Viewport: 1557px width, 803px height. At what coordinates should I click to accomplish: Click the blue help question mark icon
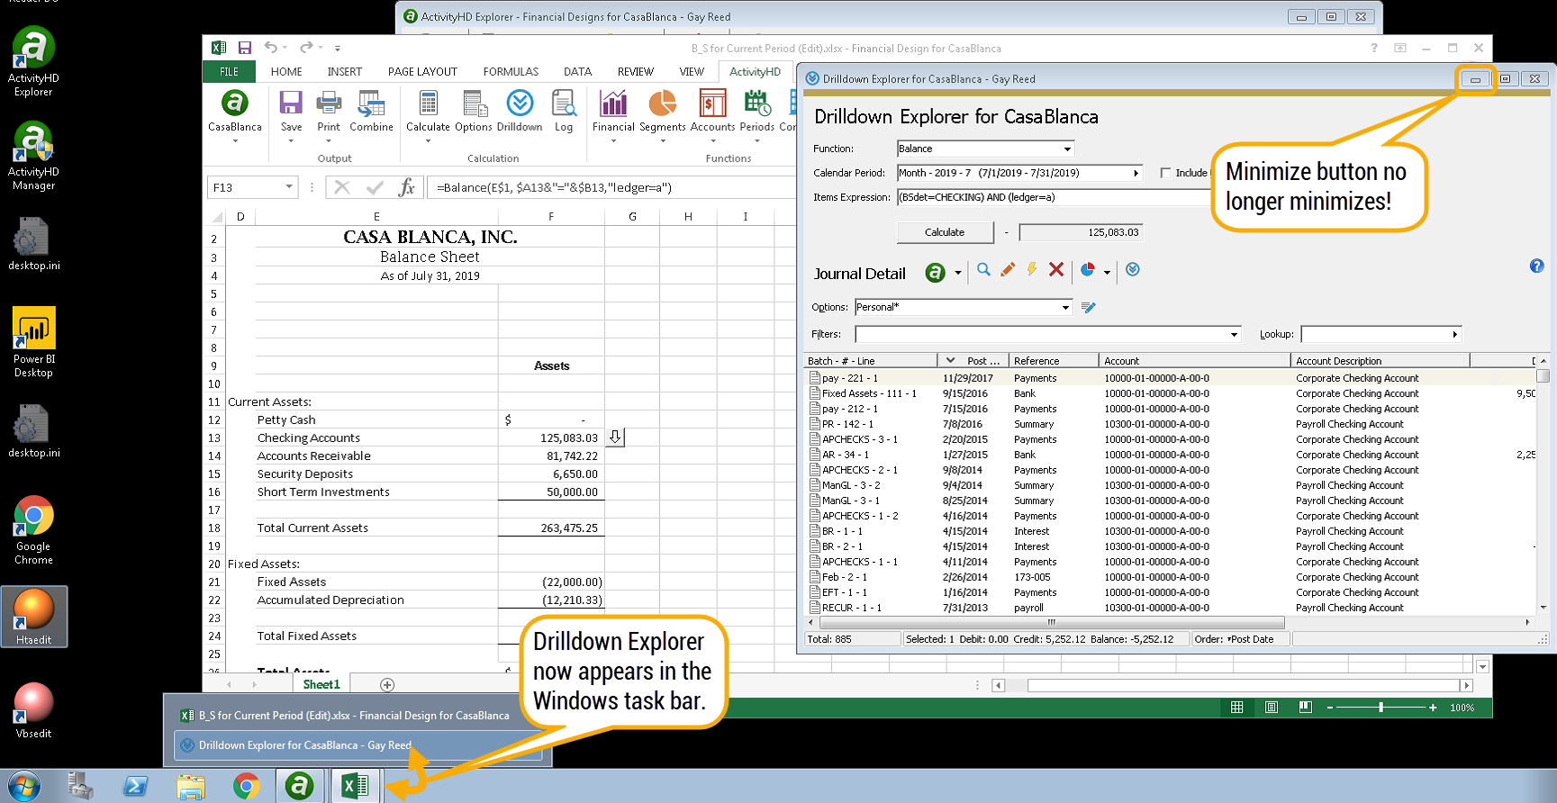1536,266
